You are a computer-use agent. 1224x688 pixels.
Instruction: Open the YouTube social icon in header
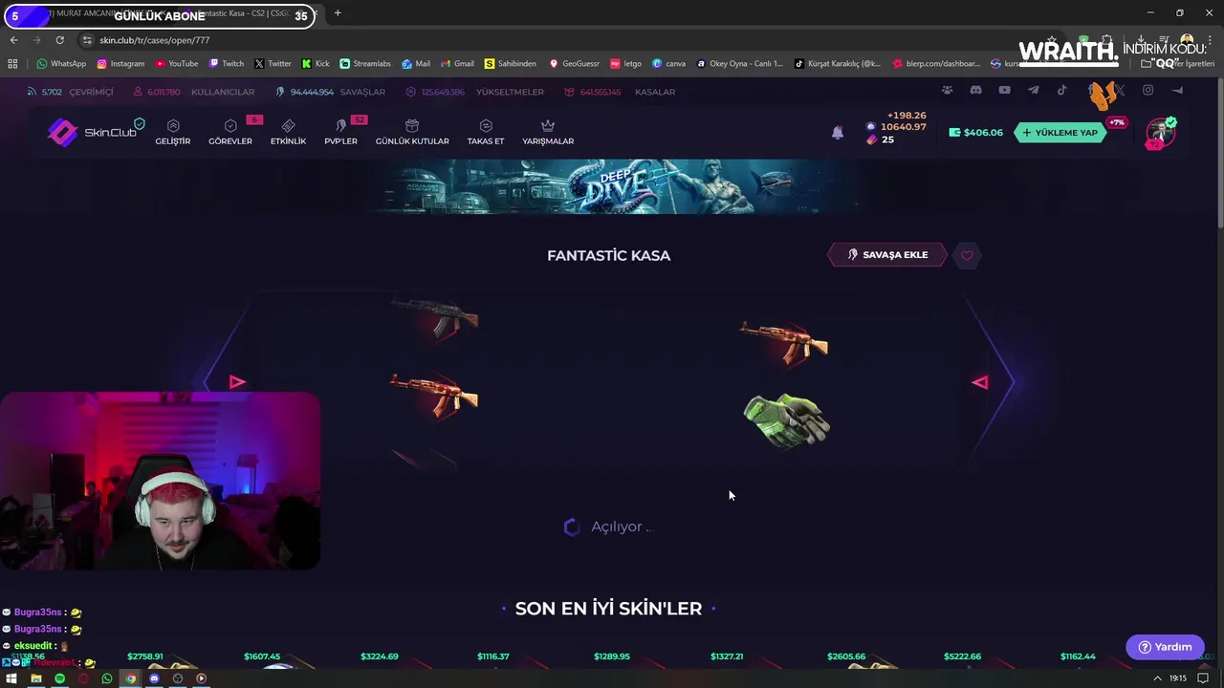tap(1004, 91)
